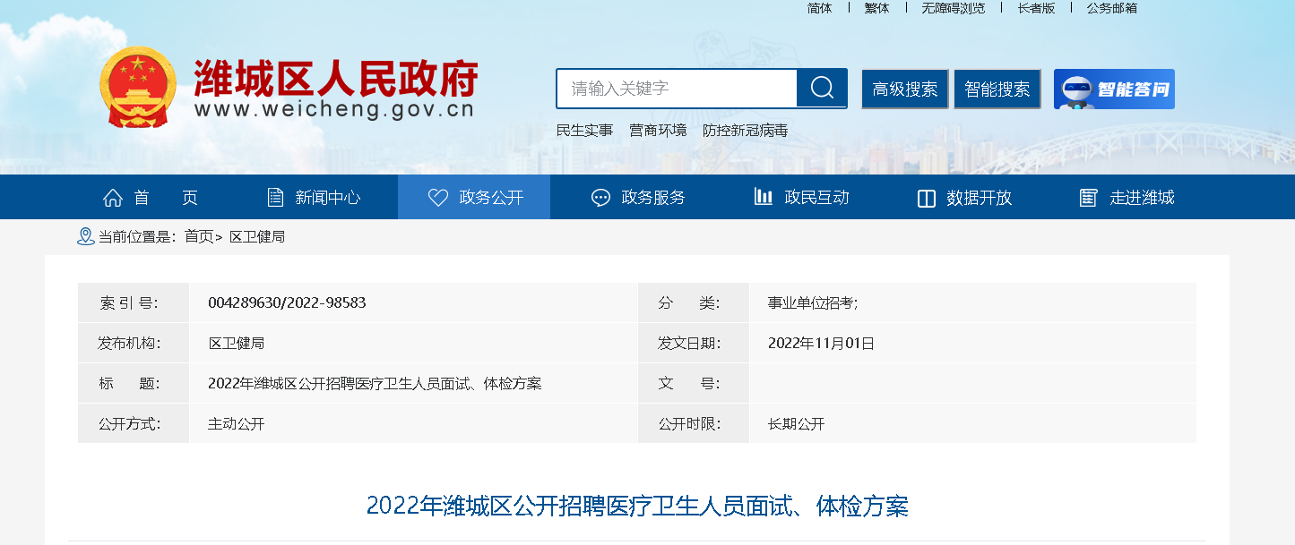Click the national emblem logo
This screenshot has height=545, width=1295.
coord(138,87)
